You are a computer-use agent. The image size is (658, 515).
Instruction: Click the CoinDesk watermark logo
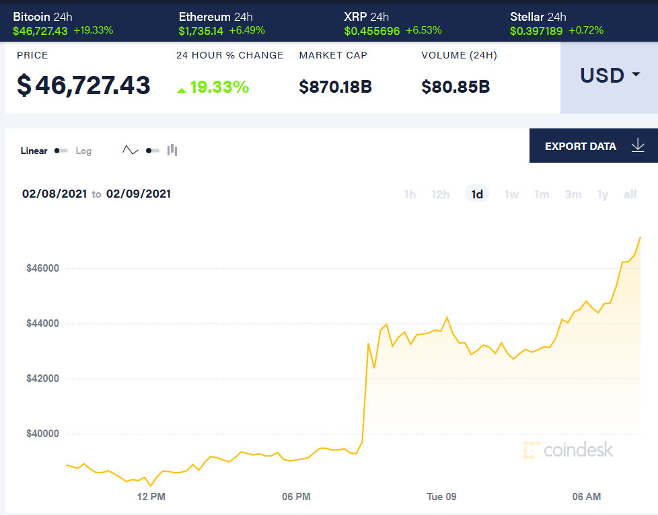tap(569, 450)
